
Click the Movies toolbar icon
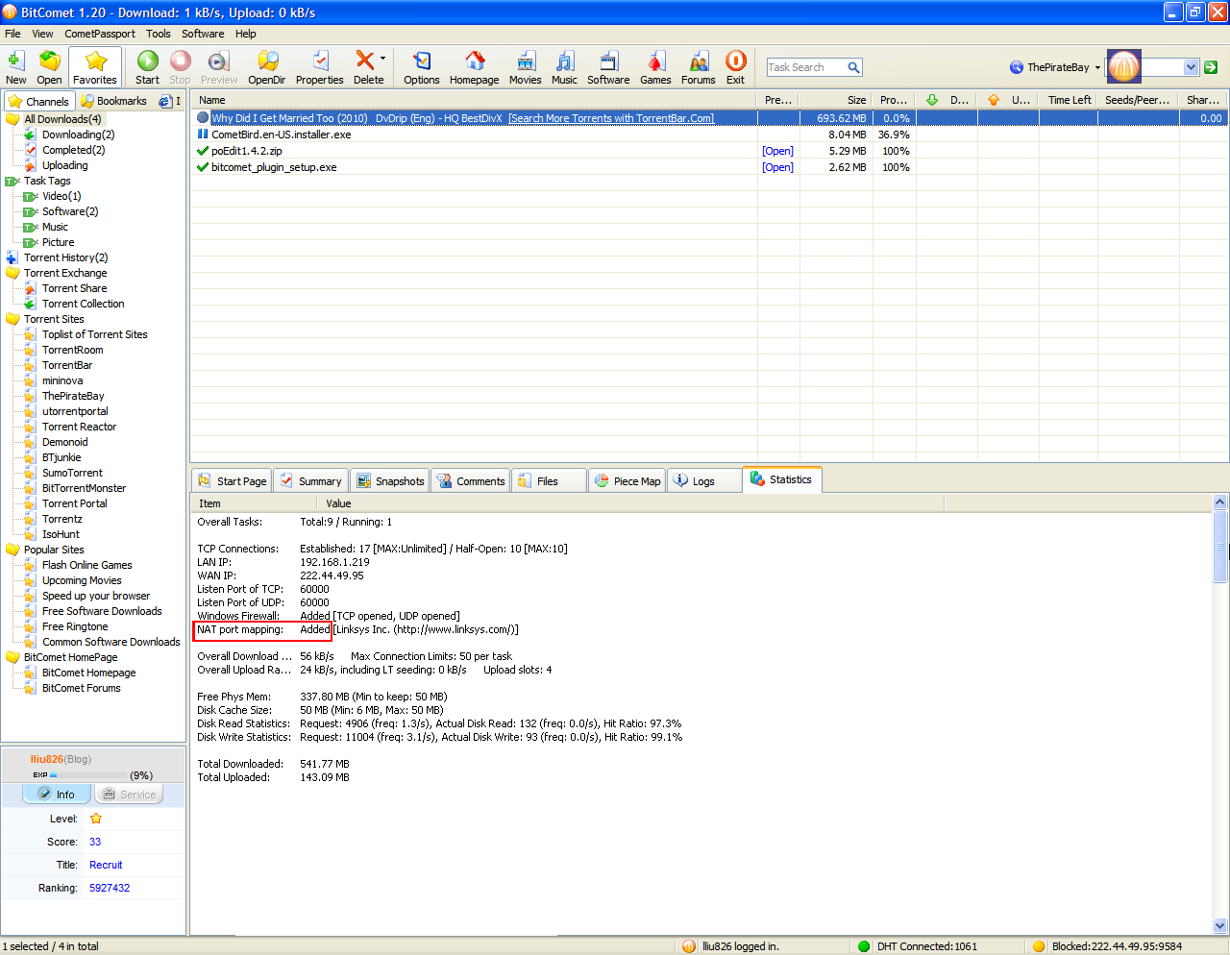(x=526, y=67)
